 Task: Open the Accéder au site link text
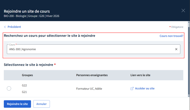145,88
